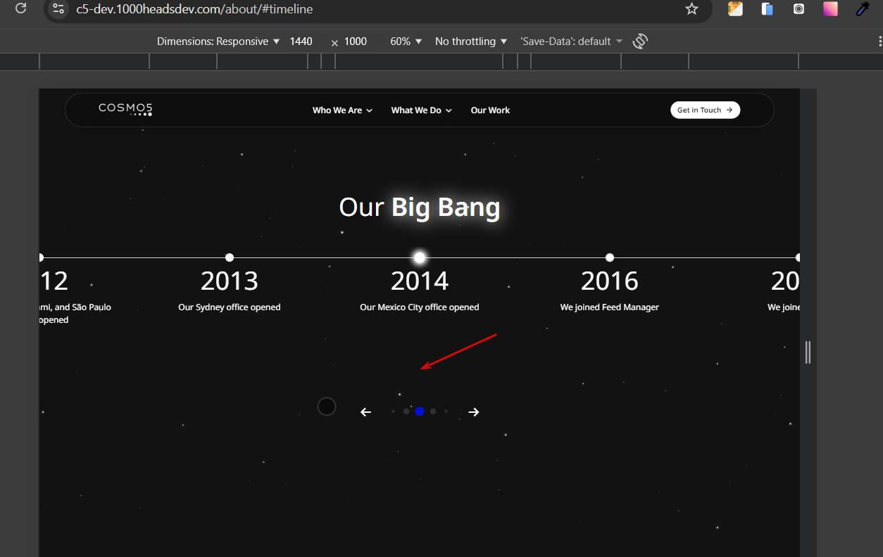Open the No throttling dropdown
The image size is (883, 557).
point(471,41)
